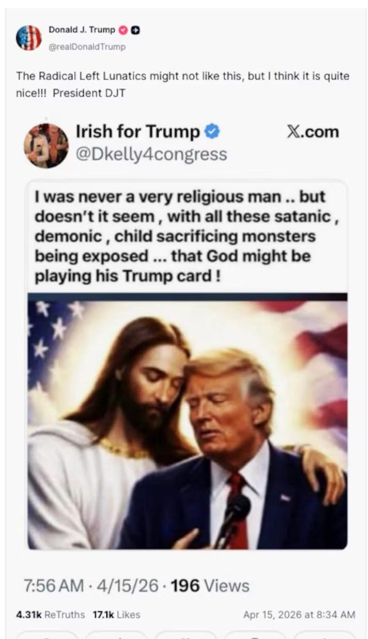View the 17.1k Likes list

point(116,615)
